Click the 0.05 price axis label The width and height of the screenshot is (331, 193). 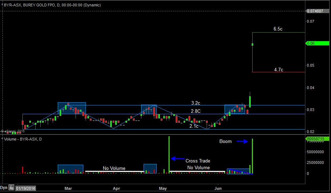pyautogui.click(x=310, y=65)
